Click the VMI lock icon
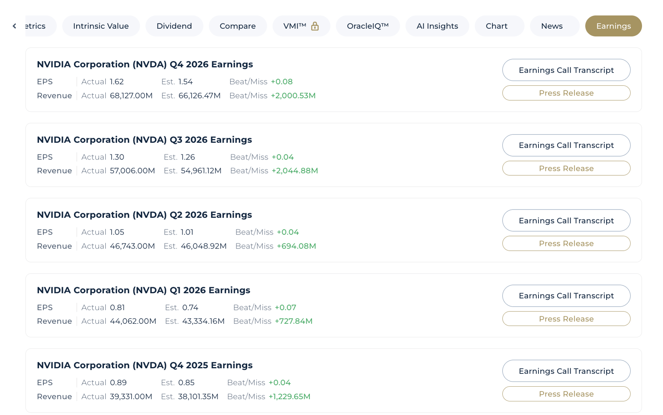The width and height of the screenshot is (663, 415). 315,26
